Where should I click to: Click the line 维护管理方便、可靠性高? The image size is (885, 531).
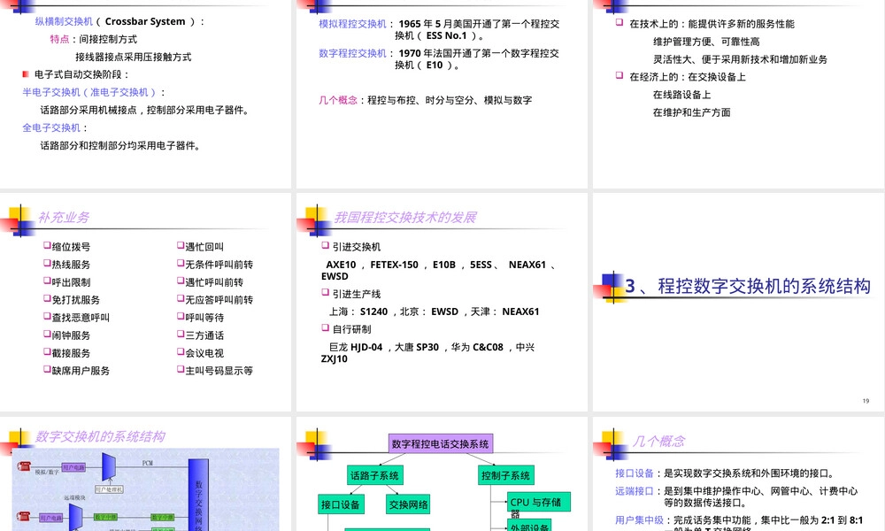[706, 42]
